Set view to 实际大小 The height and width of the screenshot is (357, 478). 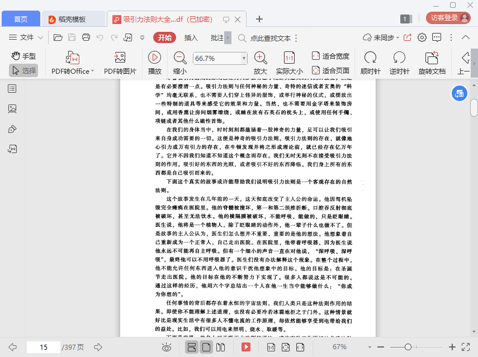pos(289,63)
